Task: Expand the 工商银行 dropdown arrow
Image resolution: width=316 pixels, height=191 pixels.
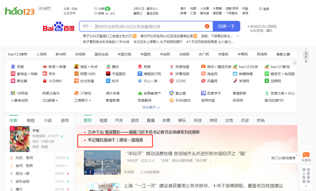Action: 90,101
